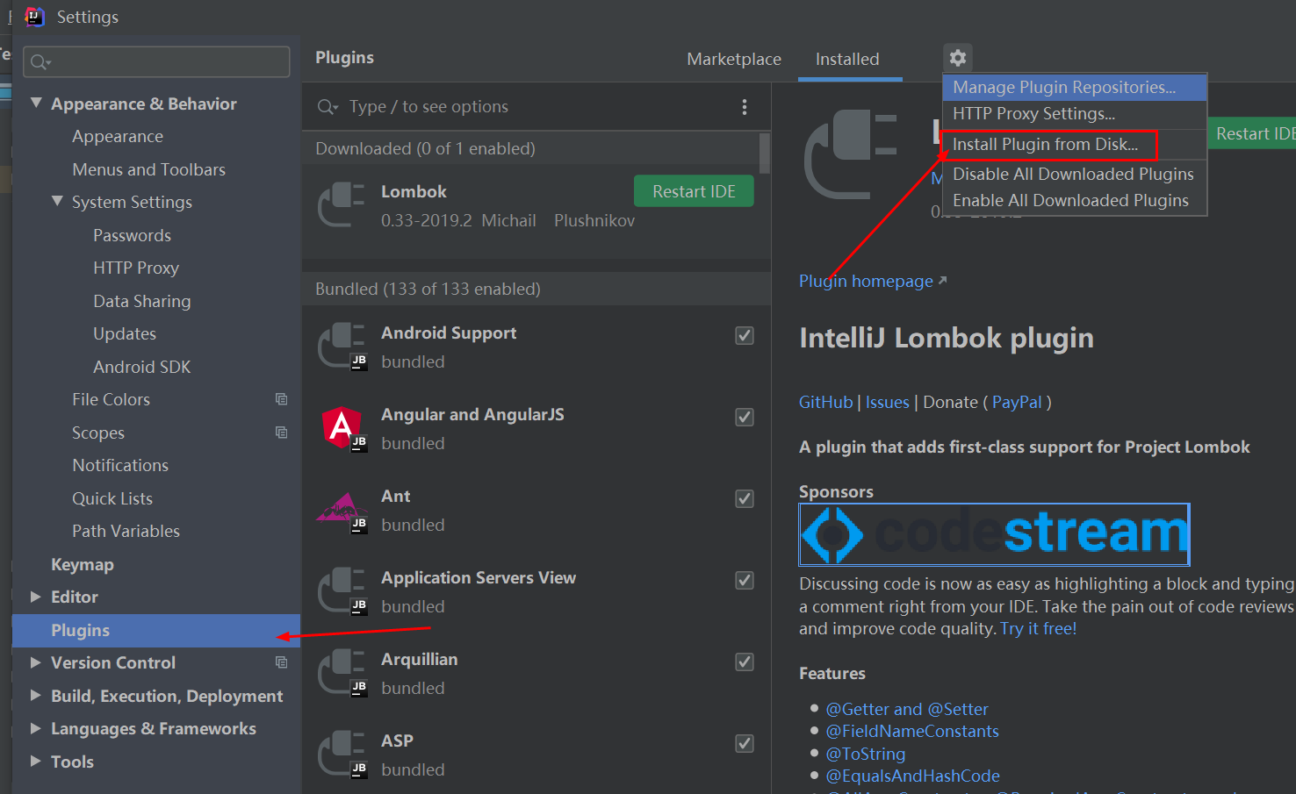Switch to the Marketplace tab

click(x=734, y=59)
